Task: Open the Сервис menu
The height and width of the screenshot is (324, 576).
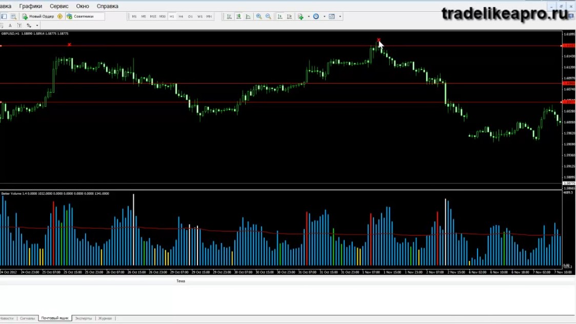Action: (x=59, y=6)
